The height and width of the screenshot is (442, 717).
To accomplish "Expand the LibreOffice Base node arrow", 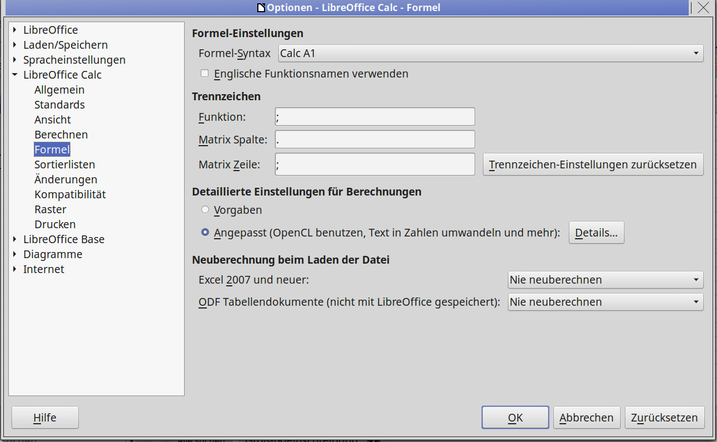I will pos(15,239).
